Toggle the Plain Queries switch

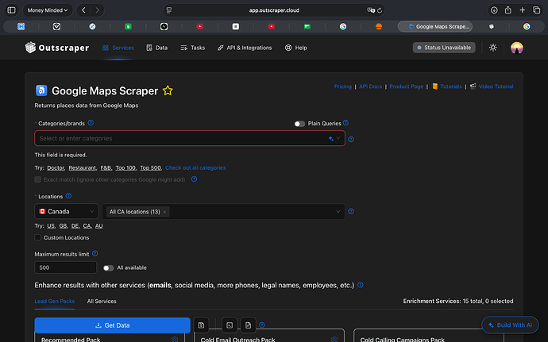click(x=299, y=124)
